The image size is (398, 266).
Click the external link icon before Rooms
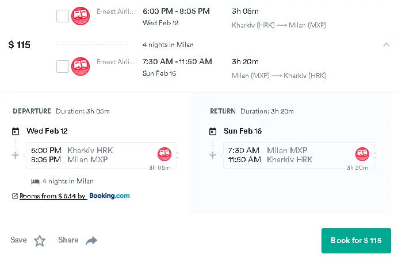[x=15, y=196]
